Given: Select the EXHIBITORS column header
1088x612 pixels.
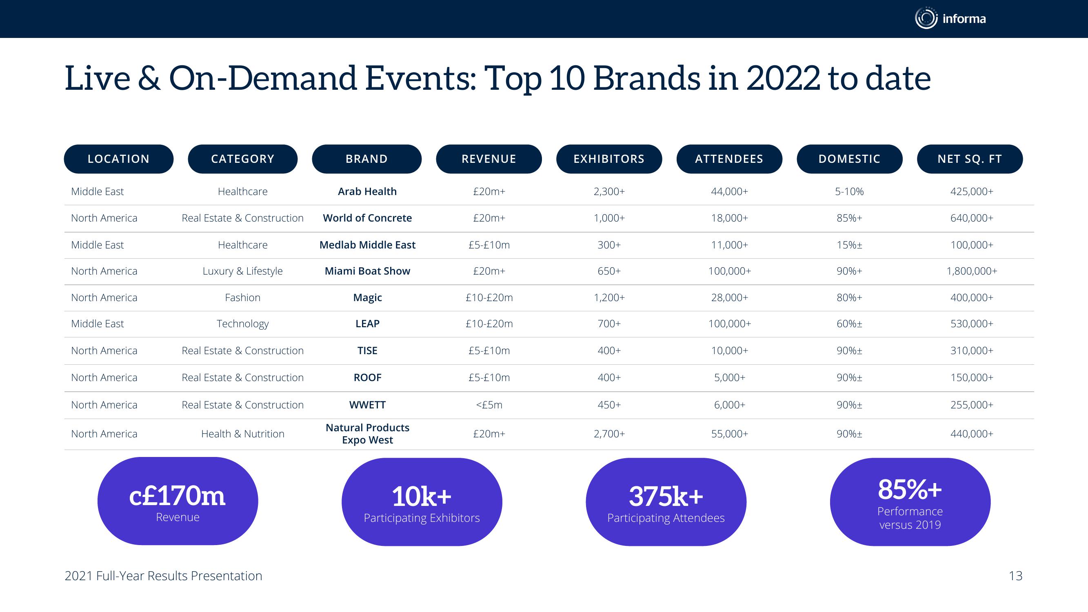Looking at the screenshot, I should click(x=609, y=159).
